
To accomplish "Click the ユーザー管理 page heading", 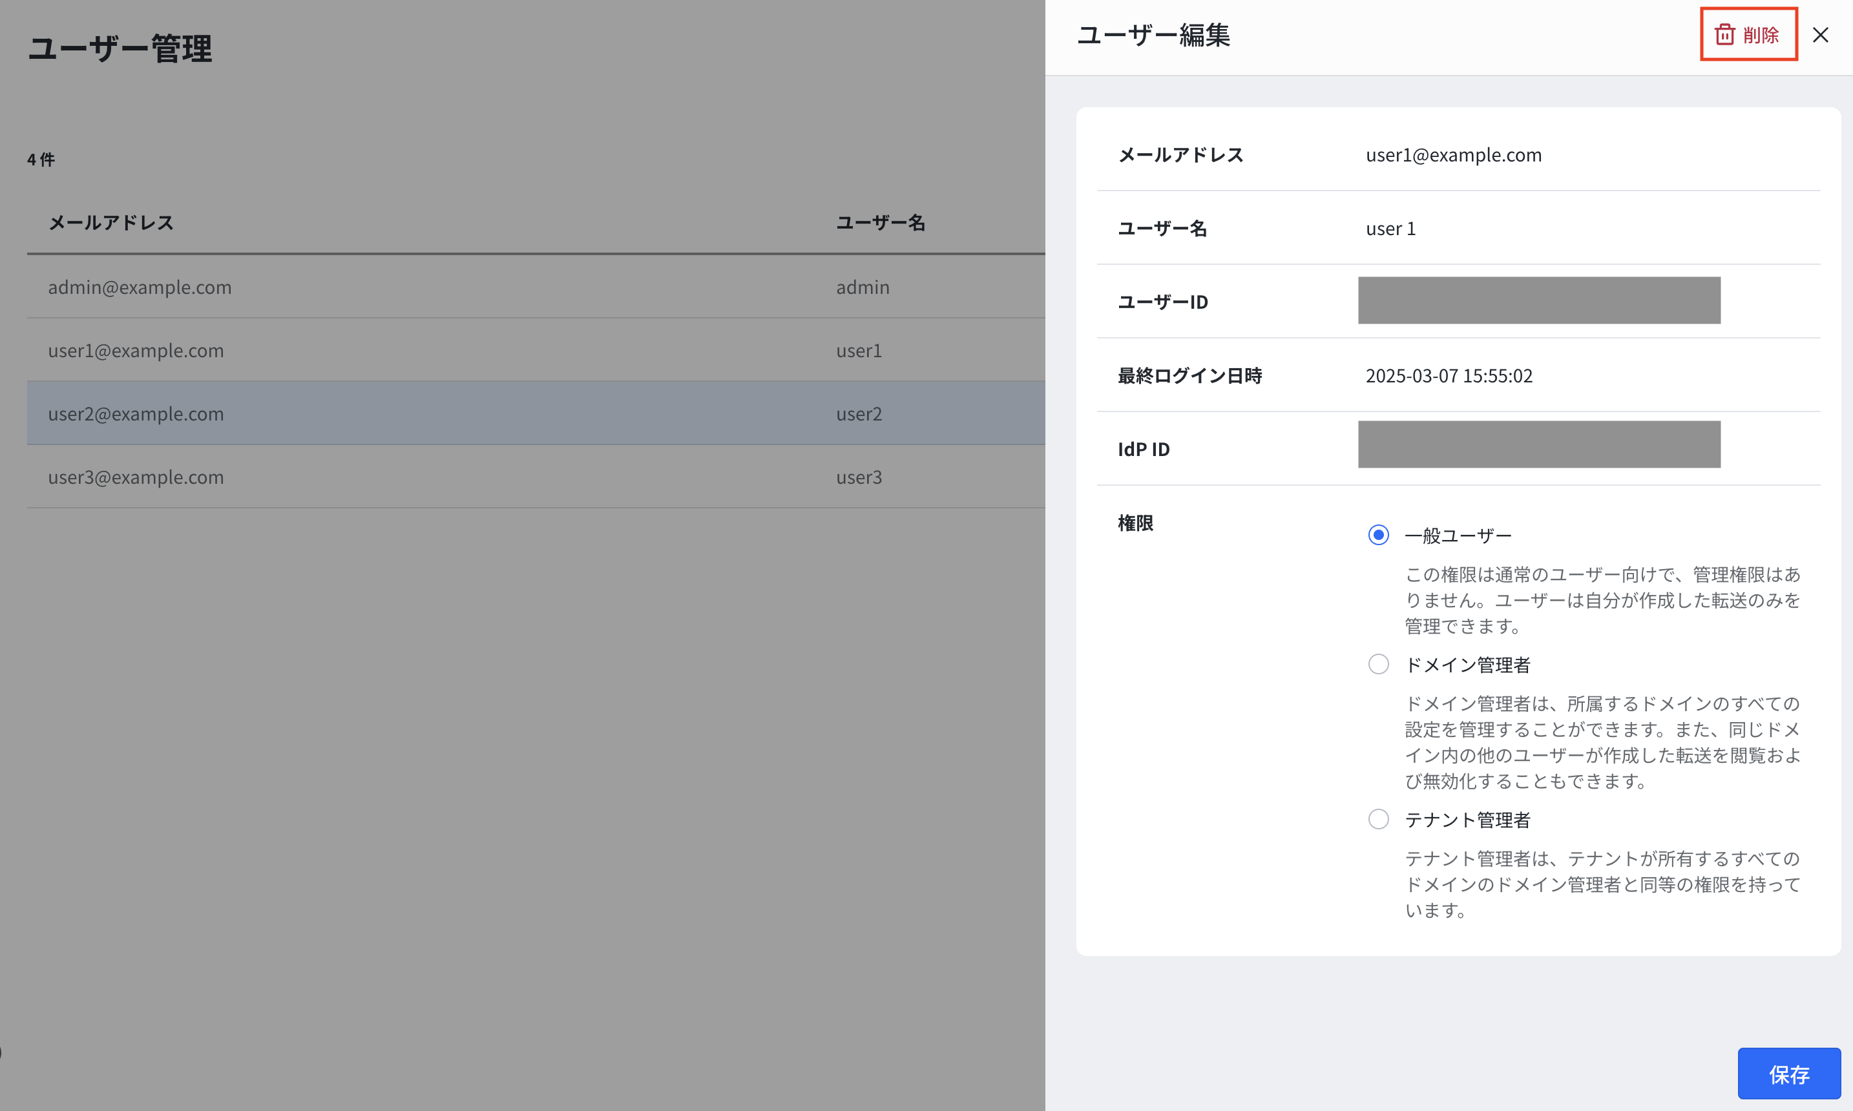I will point(120,48).
